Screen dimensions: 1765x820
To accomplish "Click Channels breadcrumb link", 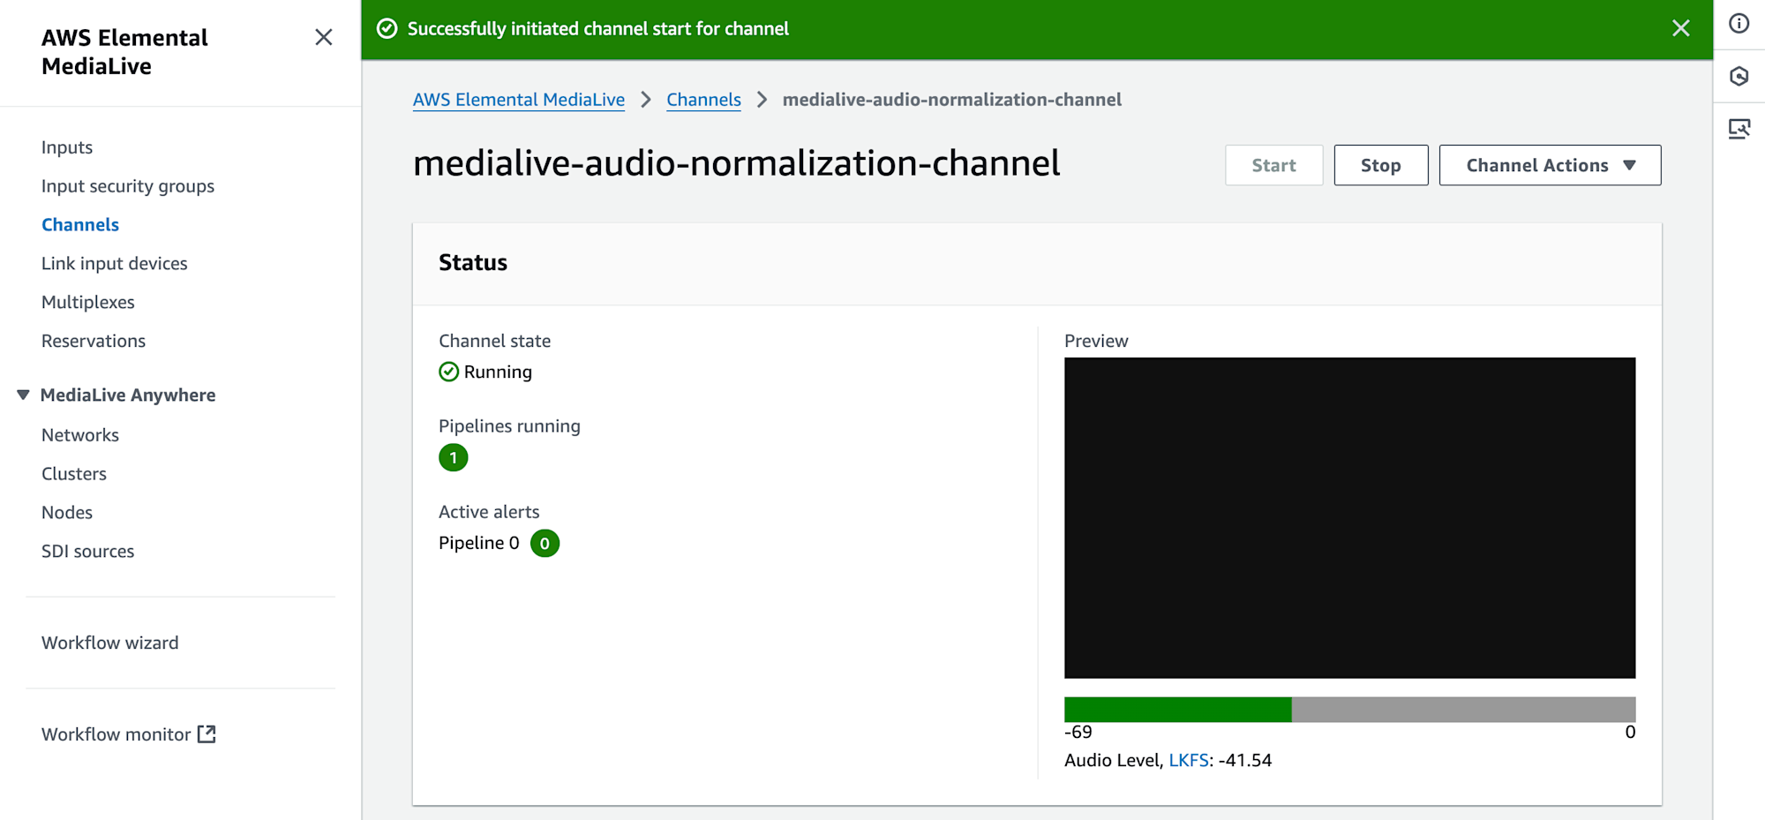I will pos(703,100).
